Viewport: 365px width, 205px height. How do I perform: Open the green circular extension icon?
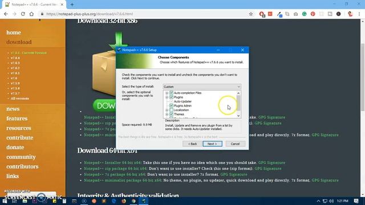[304, 14]
